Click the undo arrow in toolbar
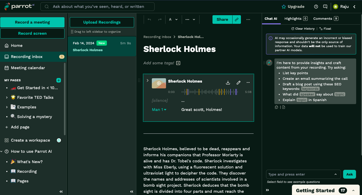This screenshot has width=362, height=195. pyautogui.click(x=149, y=19)
